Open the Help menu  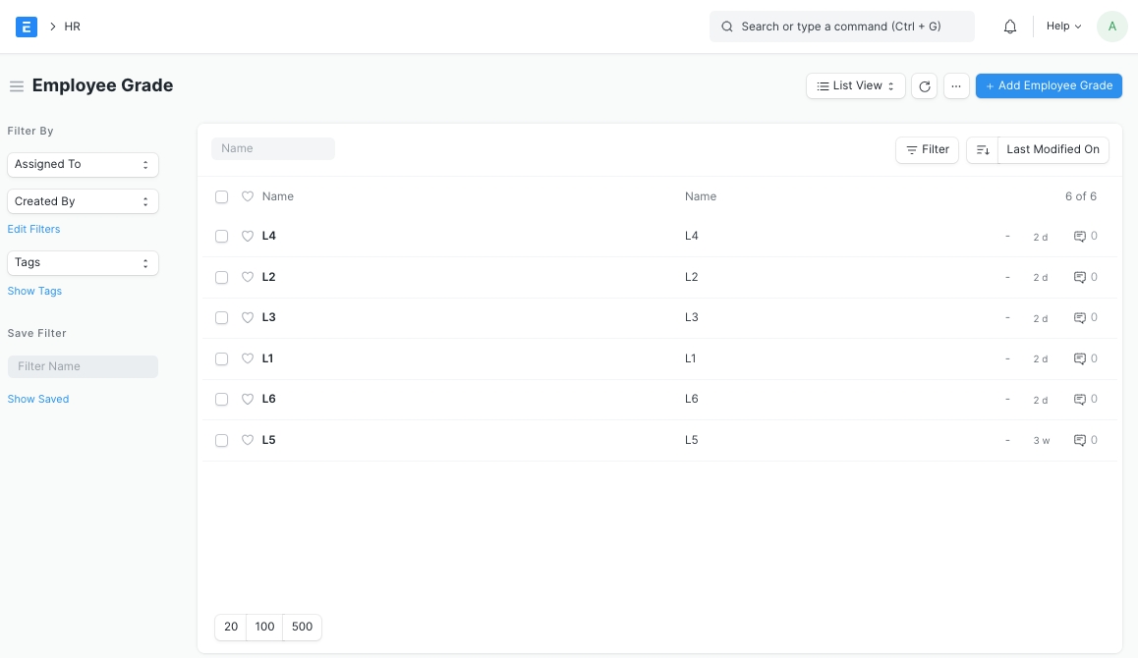(1063, 27)
